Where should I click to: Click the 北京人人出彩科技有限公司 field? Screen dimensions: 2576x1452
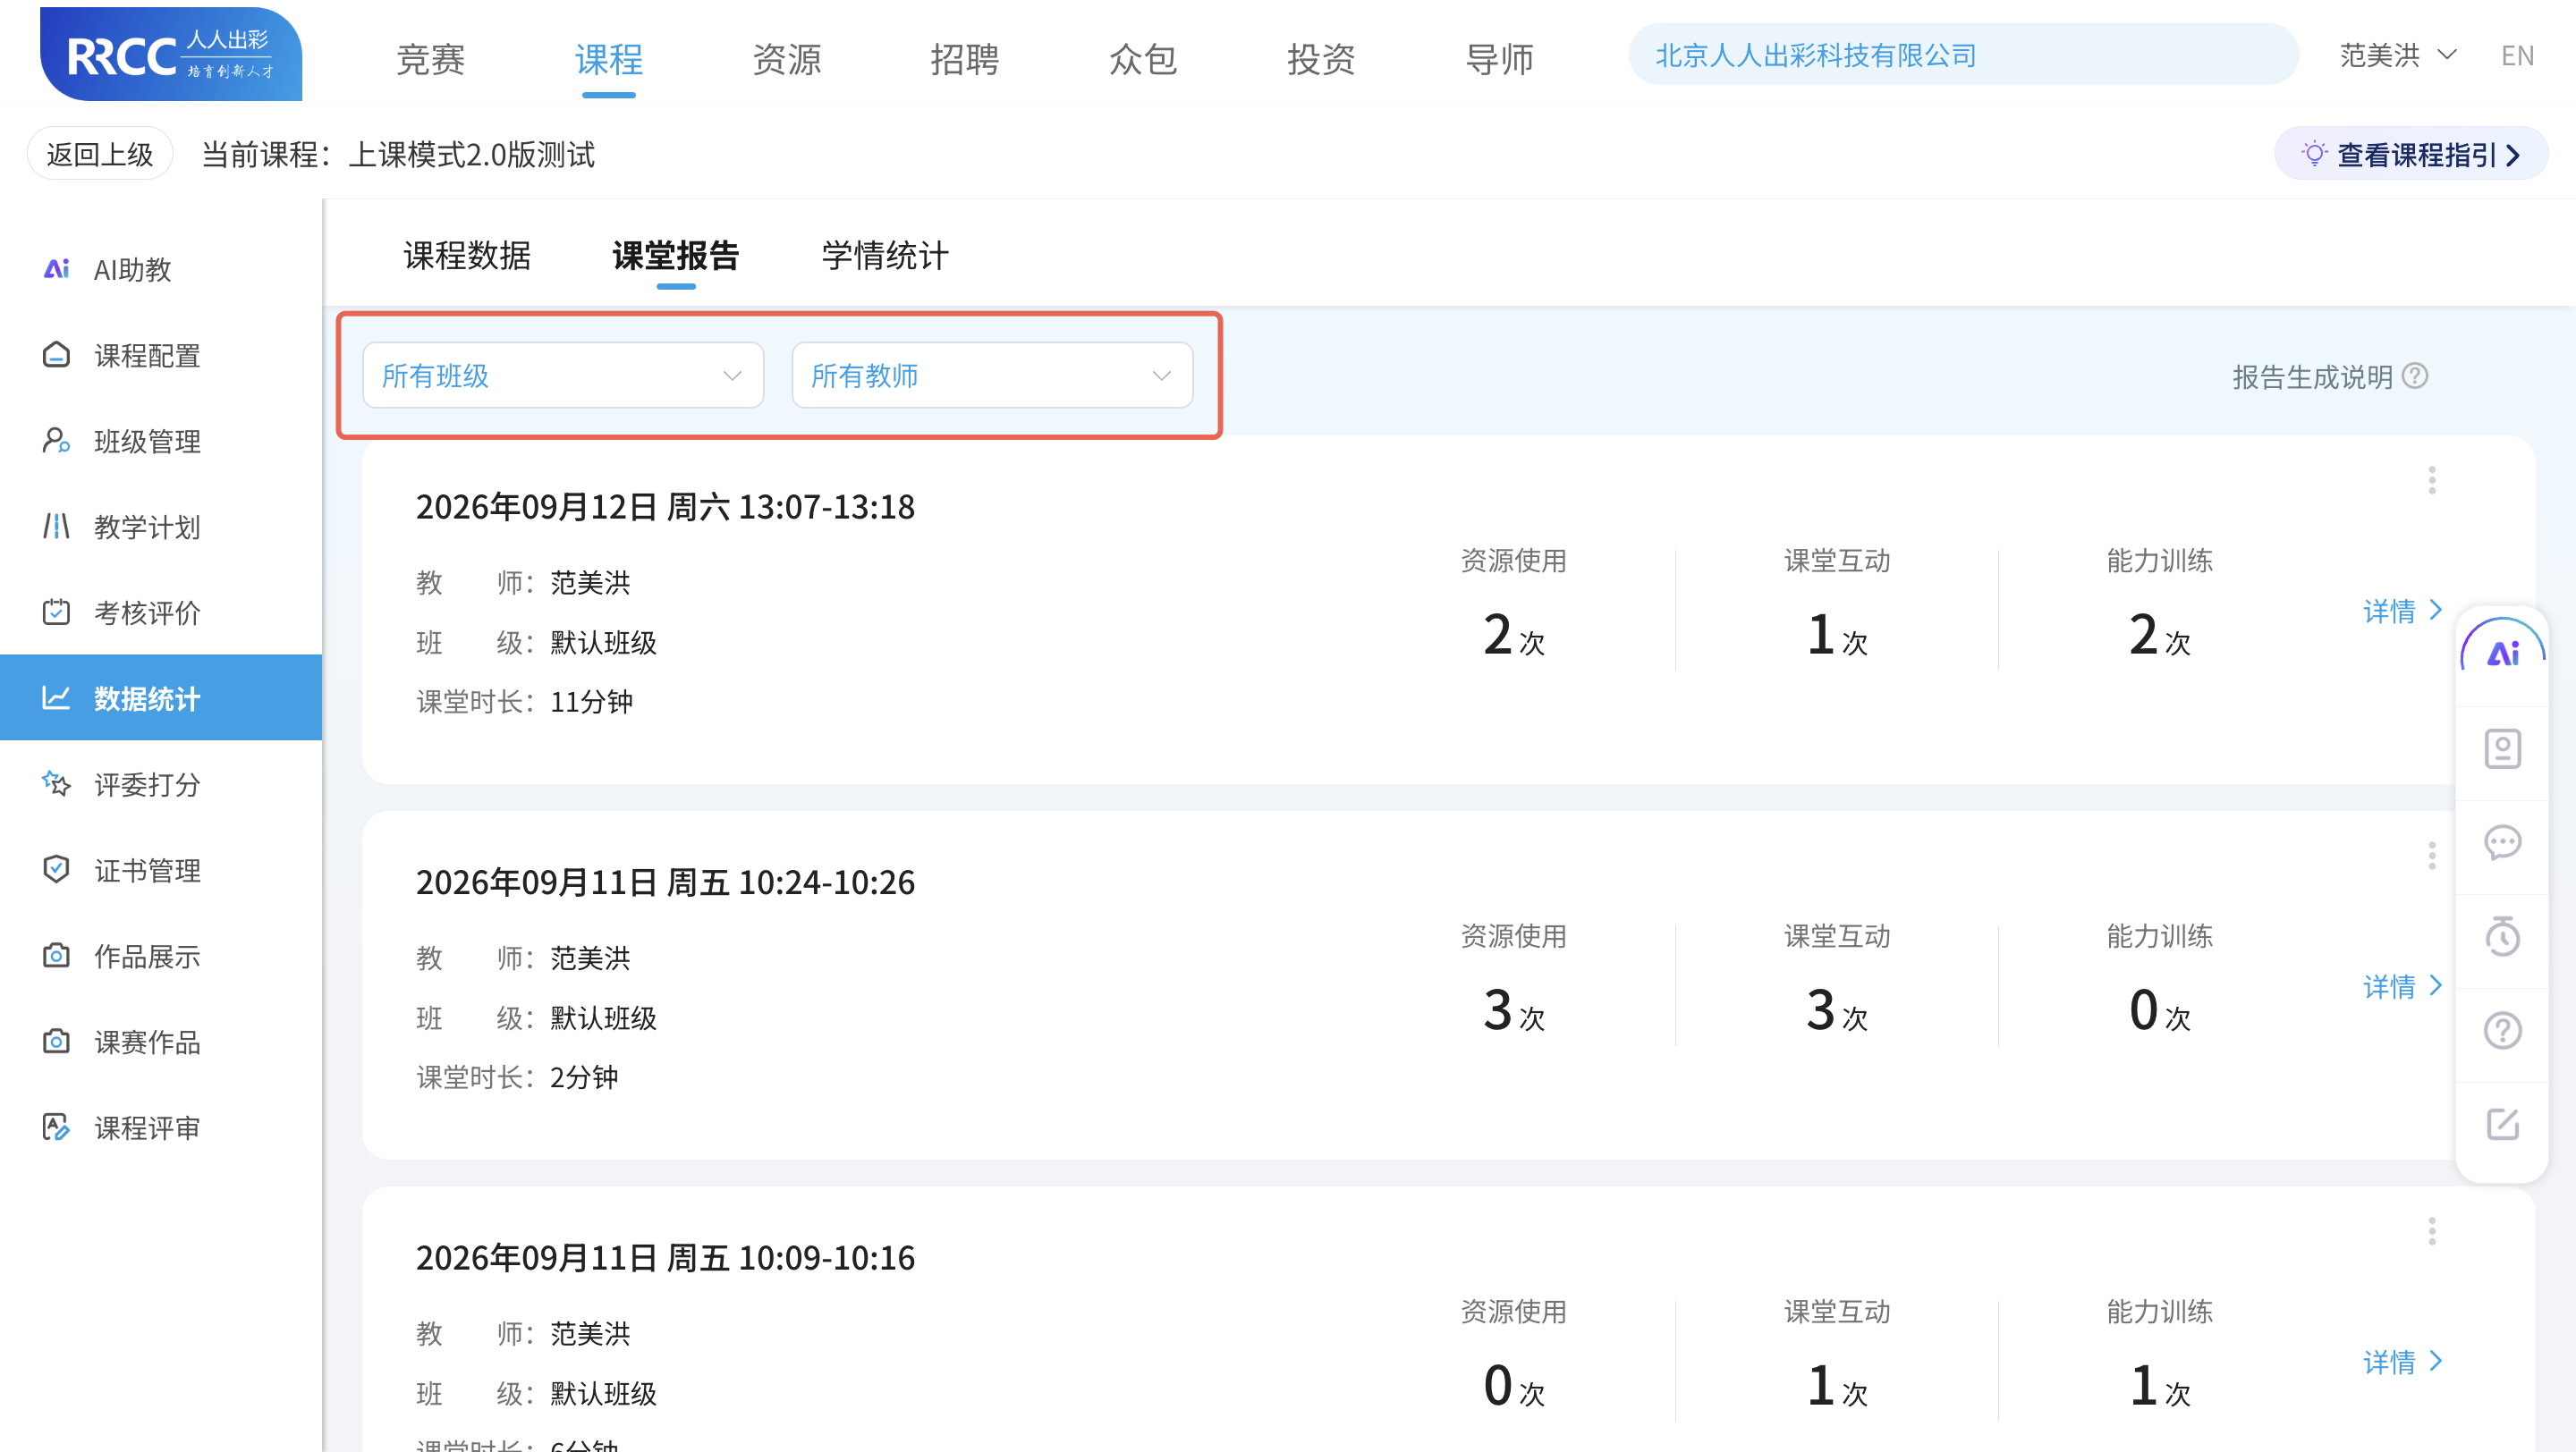[x=1962, y=55]
